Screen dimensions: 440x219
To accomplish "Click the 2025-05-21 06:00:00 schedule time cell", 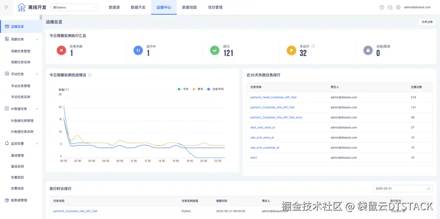I will [231, 211].
